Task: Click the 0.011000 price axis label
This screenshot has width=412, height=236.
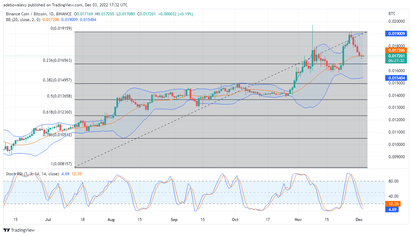Action: click(x=396, y=132)
